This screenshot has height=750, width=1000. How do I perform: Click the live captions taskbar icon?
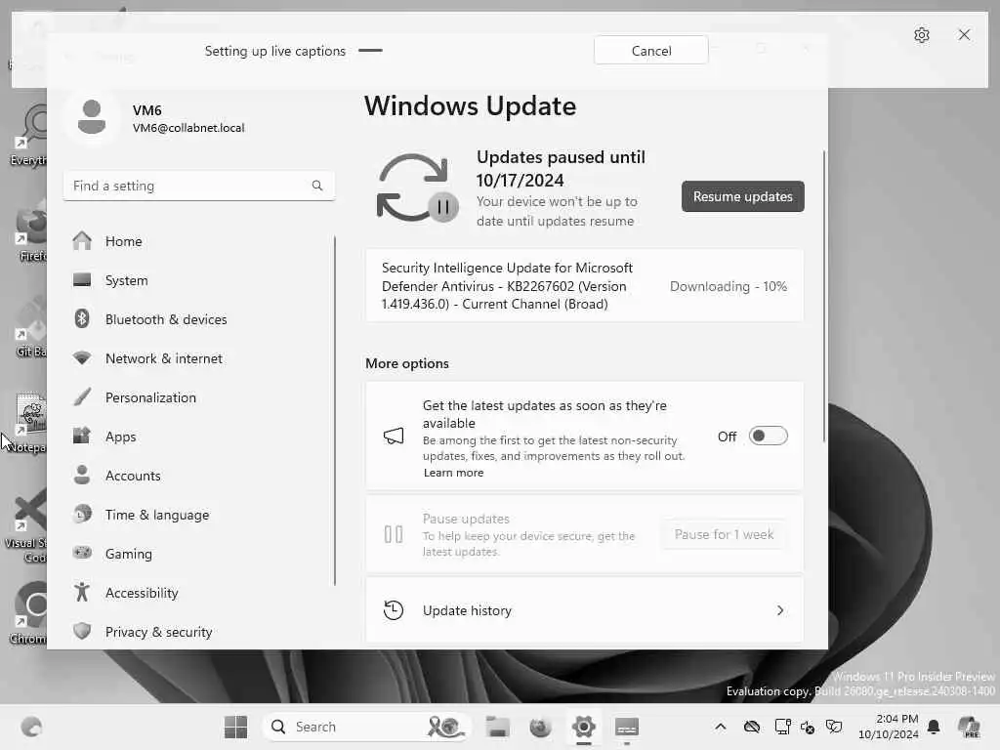pos(627,727)
